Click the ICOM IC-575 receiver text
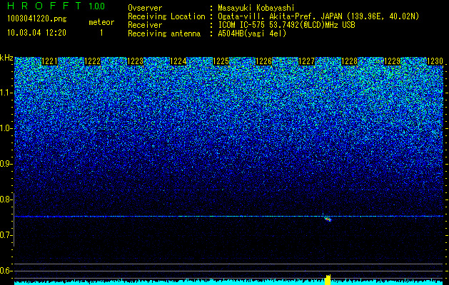Image resolution: width=449 pixels, height=285 pixels. tap(286, 25)
